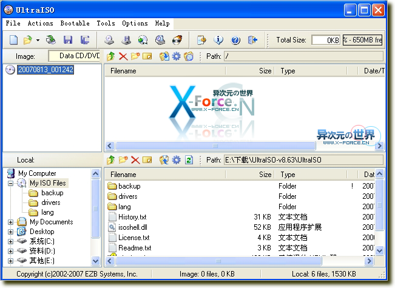The height and width of the screenshot is (288, 395).
Task: Open the dropdown arrow beside Open icon
Action: tap(38, 40)
